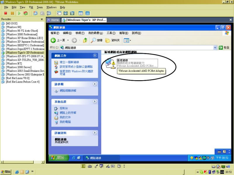Click guest tray security shield icon

coord(192,158)
